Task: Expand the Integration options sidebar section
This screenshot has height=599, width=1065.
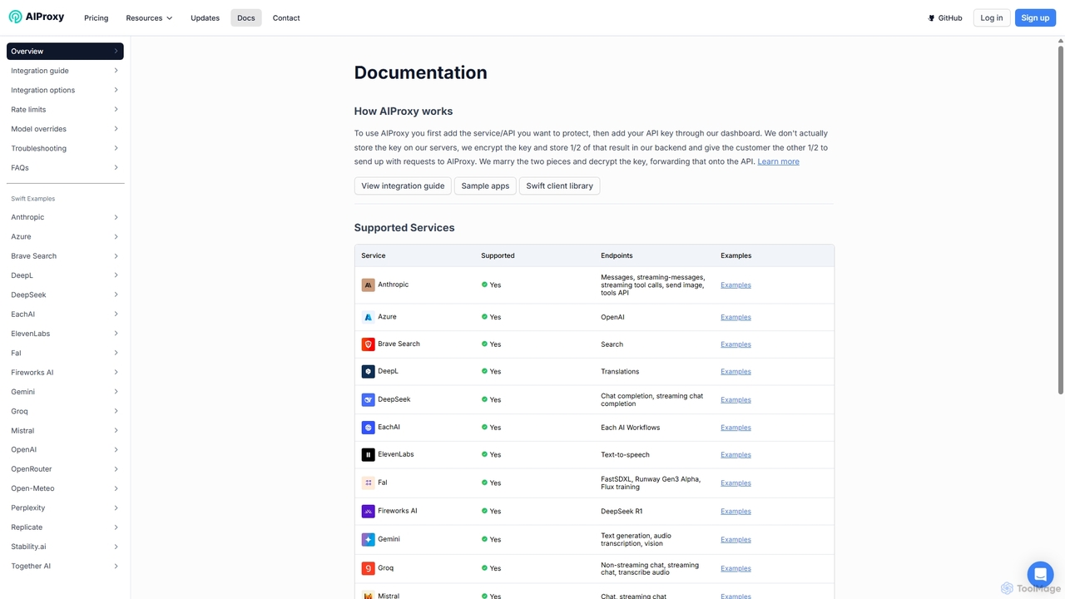Action: coord(65,90)
